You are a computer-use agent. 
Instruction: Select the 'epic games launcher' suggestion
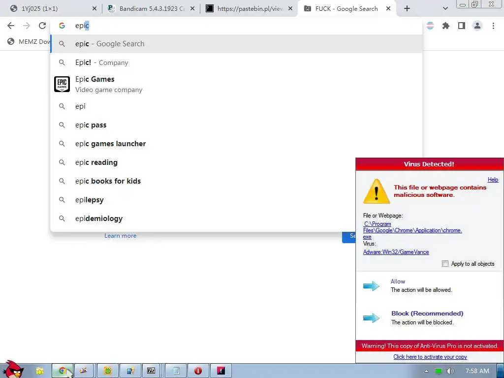[x=236, y=144]
